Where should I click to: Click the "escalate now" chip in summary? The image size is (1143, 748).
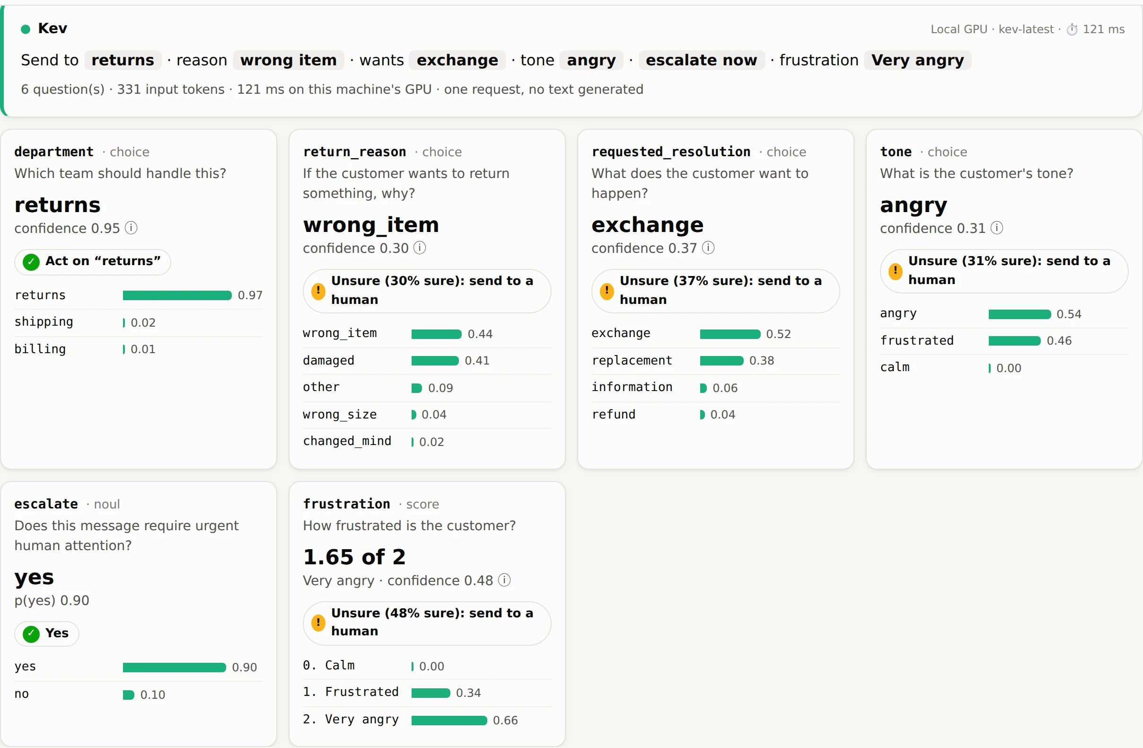coord(701,60)
